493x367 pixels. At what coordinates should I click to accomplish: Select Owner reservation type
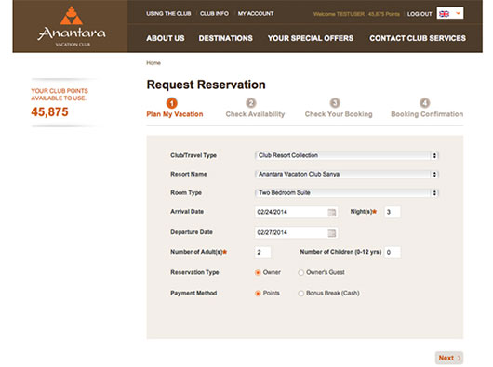tap(258, 272)
